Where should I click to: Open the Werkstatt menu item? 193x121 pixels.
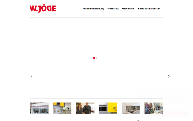coord(113,9)
